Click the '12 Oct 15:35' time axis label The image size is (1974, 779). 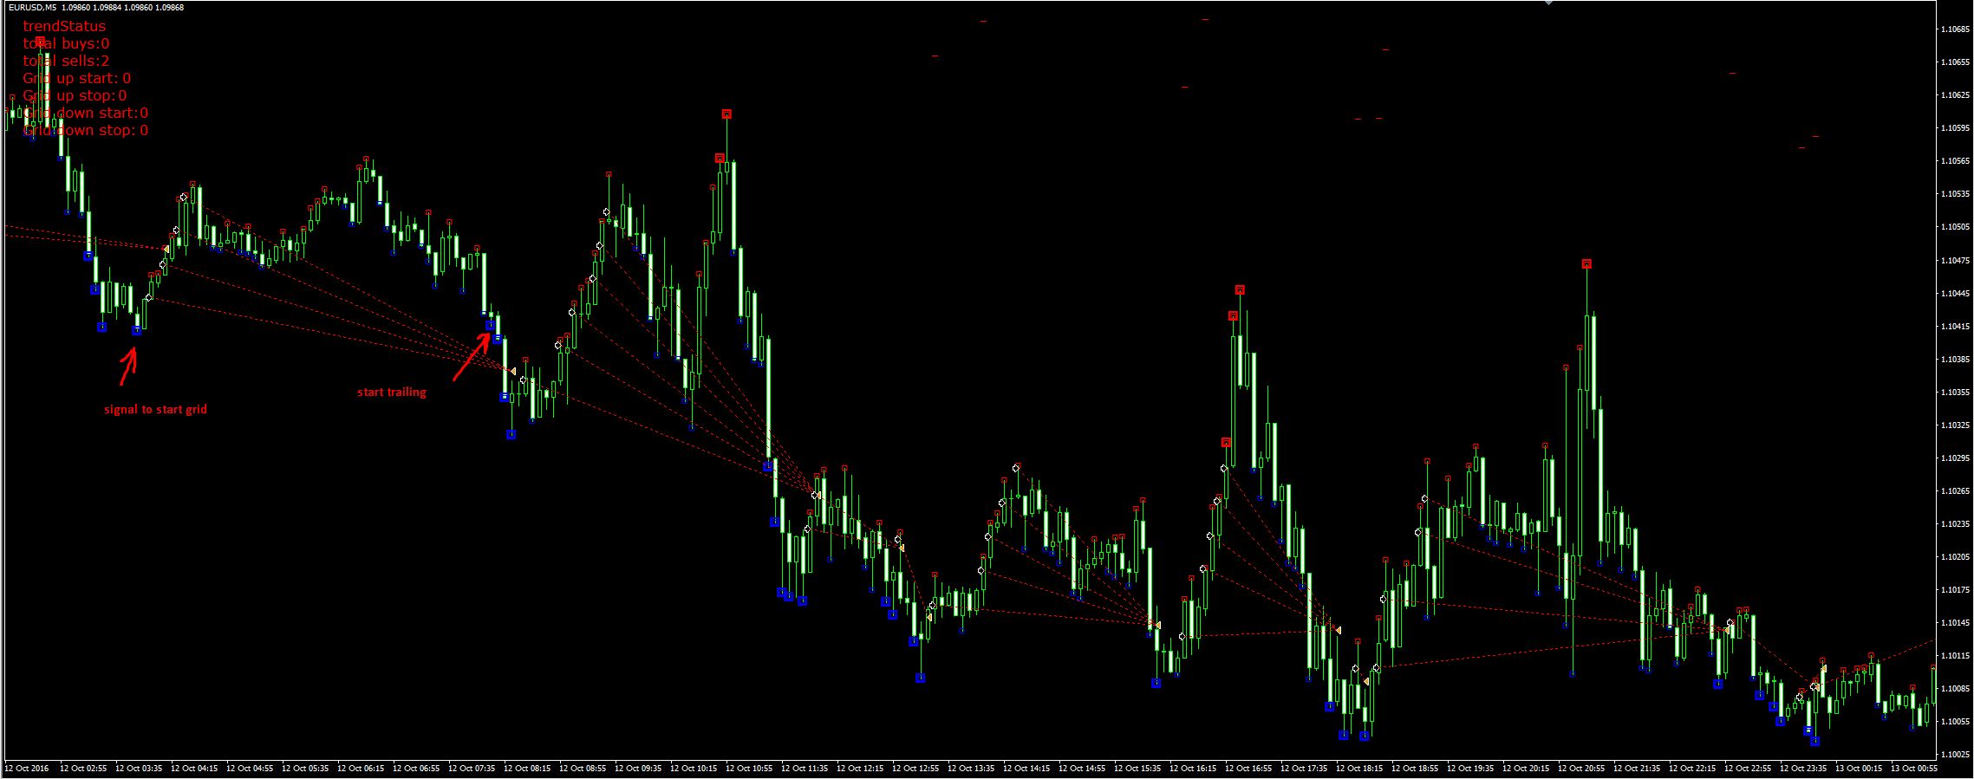click(x=1137, y=769)
